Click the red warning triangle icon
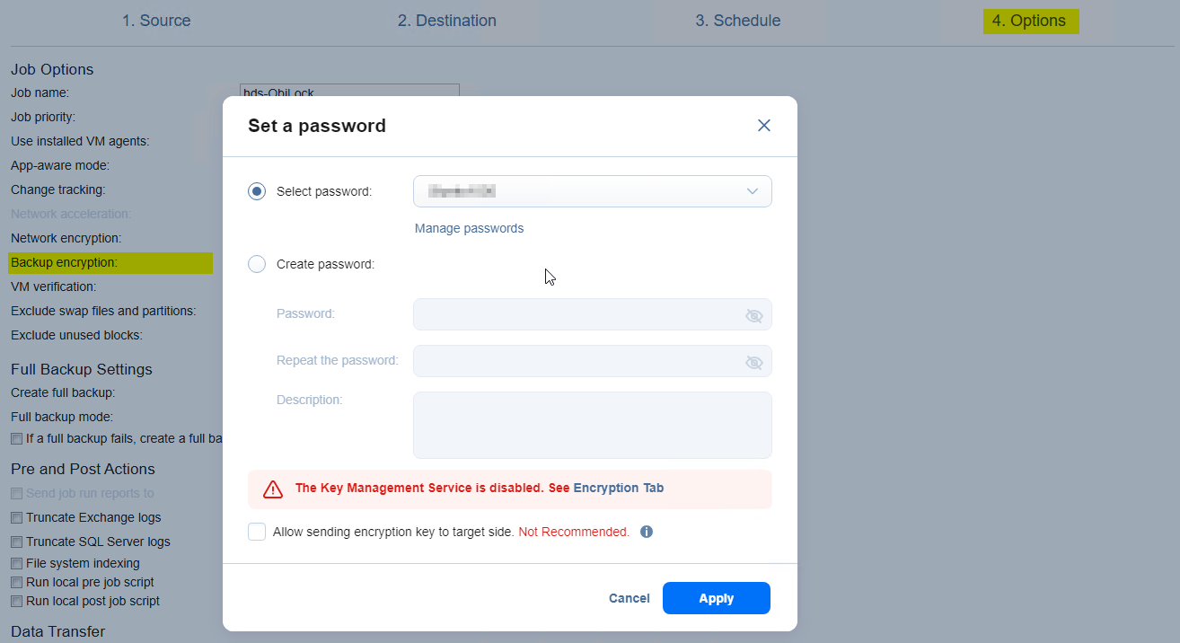Image resolution: width=1180 pixels, height=643 pixels. 273,489
